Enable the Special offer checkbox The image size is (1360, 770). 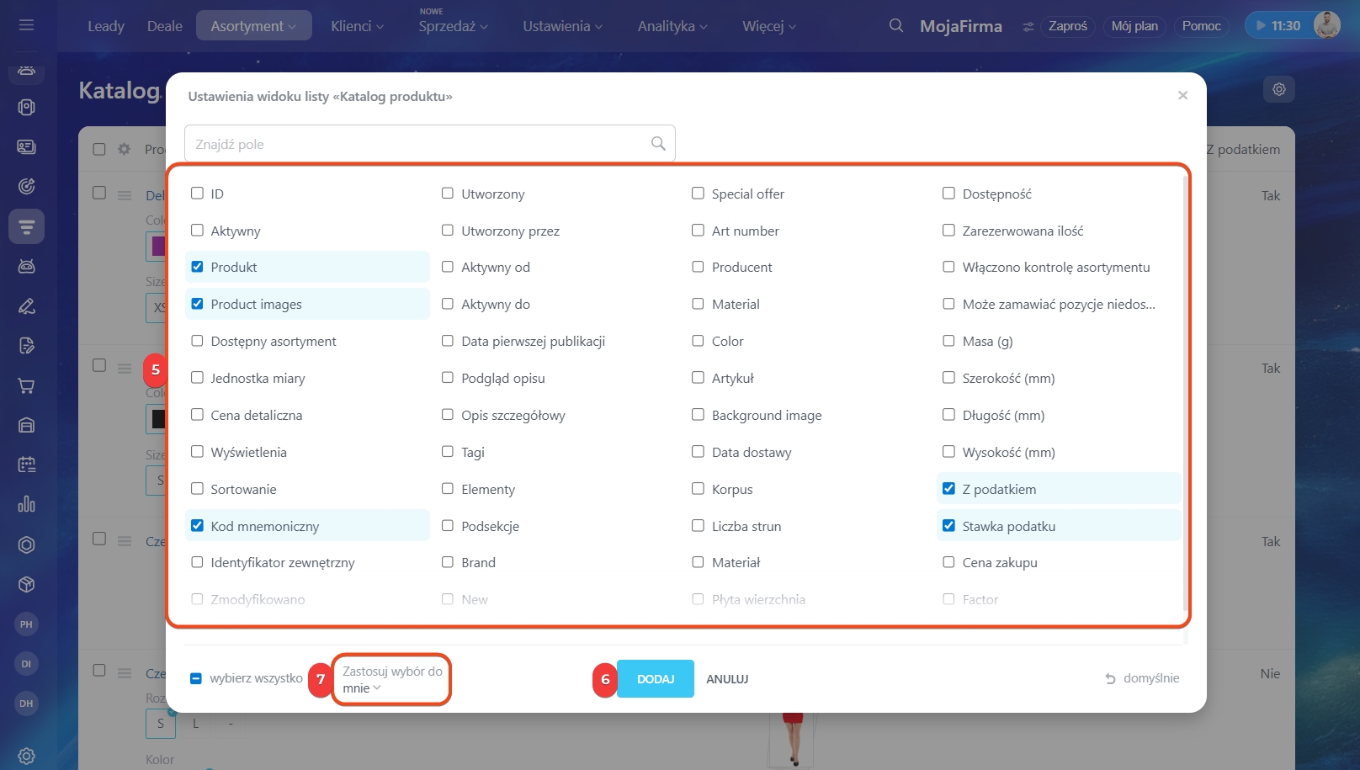tap(698, 194)
